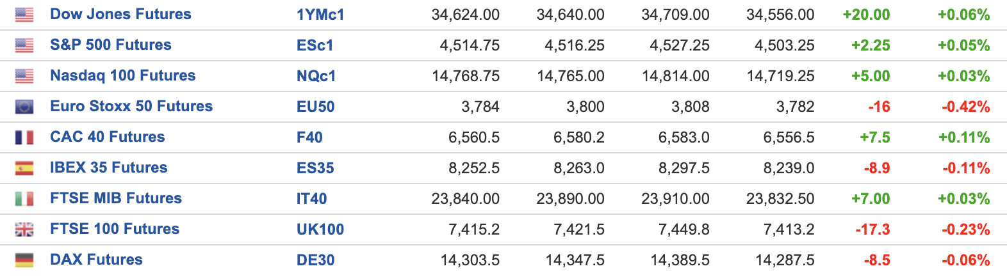The width and height of the screenshot is (1007, 280).
Task: Click the French flag beside CAC 40 Futures
Action: 24,137
